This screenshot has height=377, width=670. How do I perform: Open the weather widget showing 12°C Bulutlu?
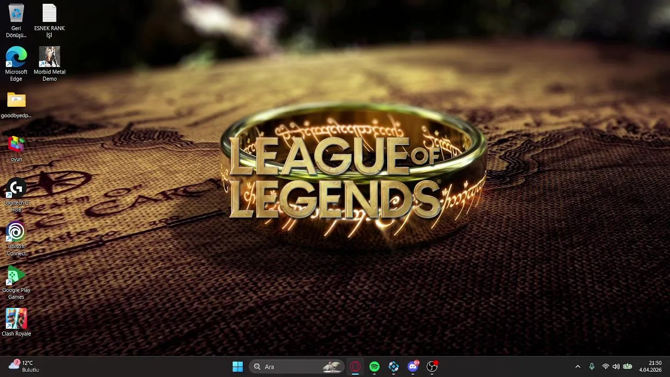(x=24, y=367)
